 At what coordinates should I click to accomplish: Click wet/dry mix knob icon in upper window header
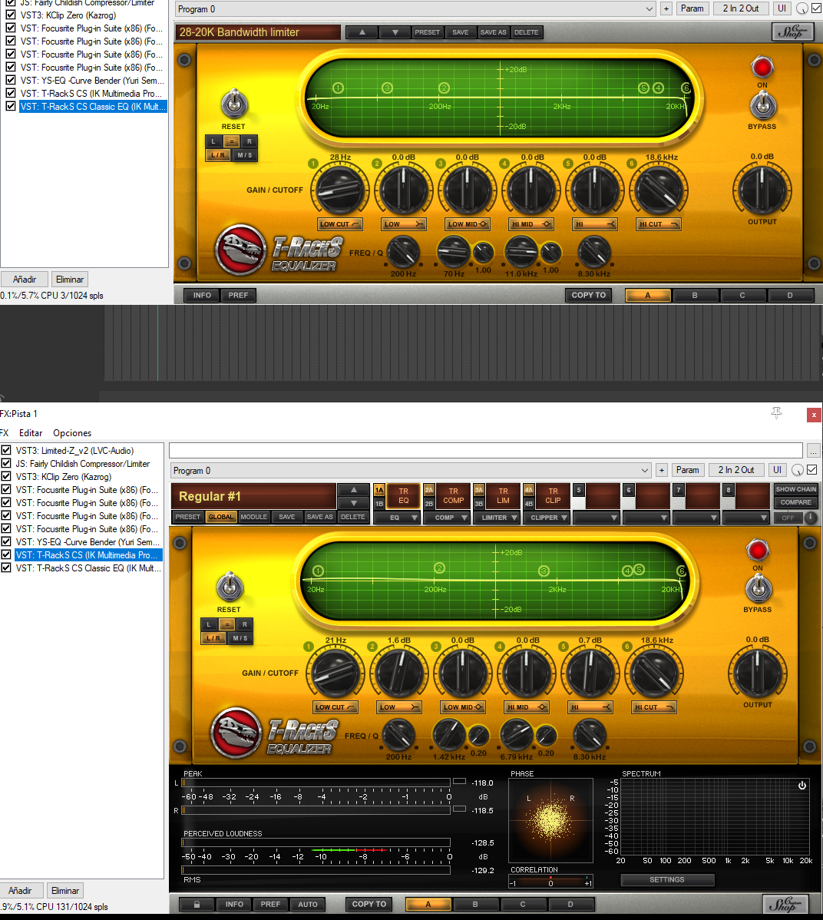click(802, 8)
